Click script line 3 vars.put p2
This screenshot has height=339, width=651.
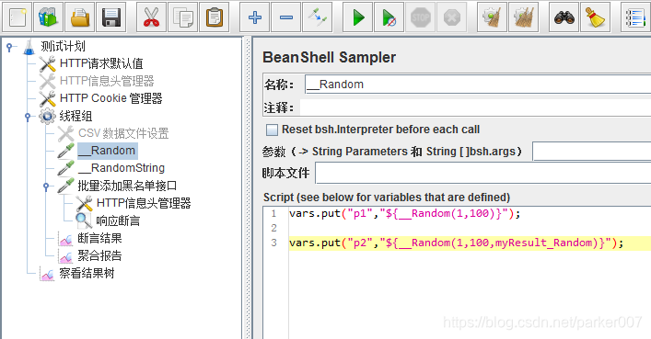(457, 243)
